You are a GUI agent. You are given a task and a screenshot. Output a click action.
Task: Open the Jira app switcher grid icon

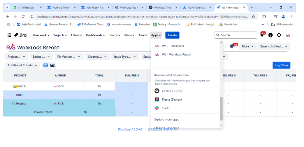[x=9, y=35]
